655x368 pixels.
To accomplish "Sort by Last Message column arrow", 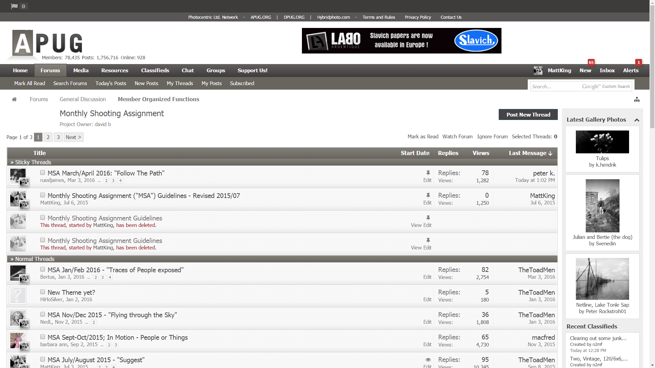I will (550, 154).
